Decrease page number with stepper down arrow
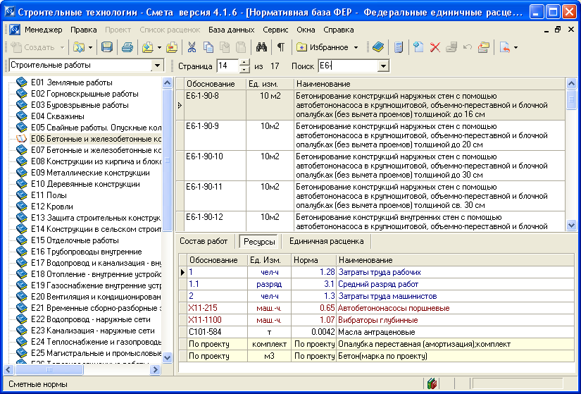581x394 pixels. pyautogui.click(x=244, y=69)
